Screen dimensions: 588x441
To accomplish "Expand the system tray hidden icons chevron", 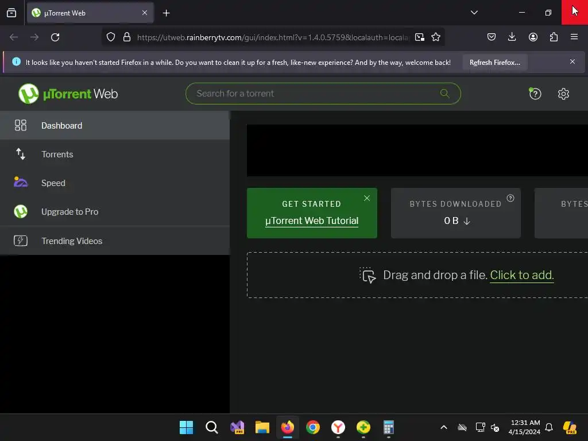I will [444, 427].
